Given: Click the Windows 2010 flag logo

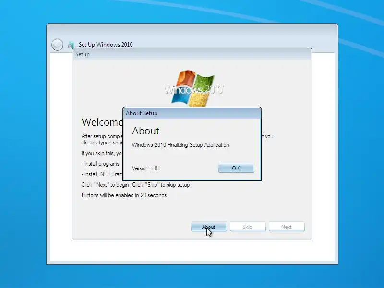Looking at the screenshot, I should (x=193, y=88).
